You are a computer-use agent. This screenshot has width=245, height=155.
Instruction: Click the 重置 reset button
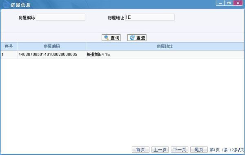point(137,38)
